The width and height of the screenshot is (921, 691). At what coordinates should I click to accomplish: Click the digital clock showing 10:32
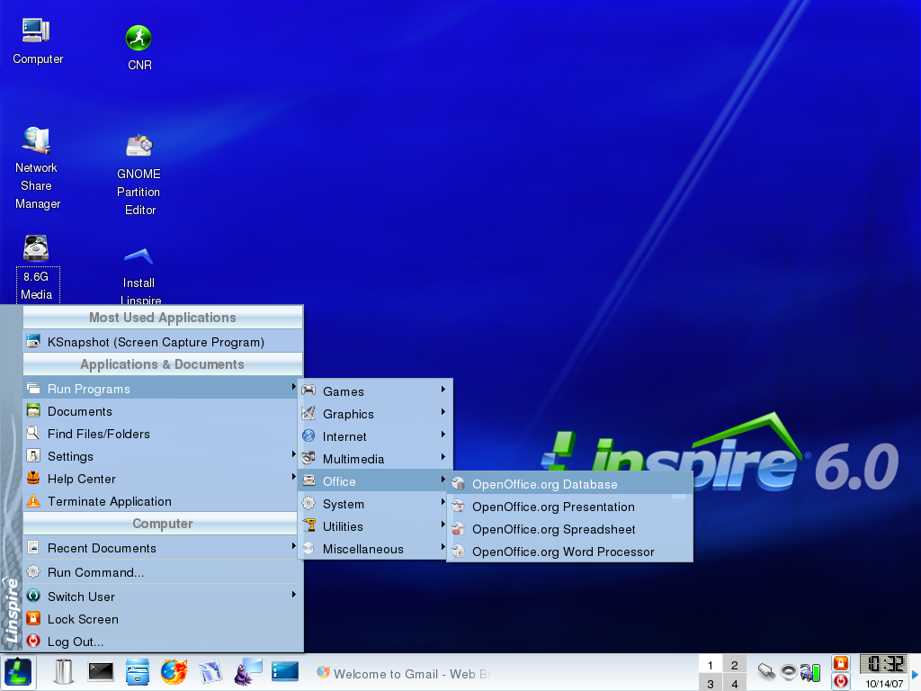coord(884,664)
